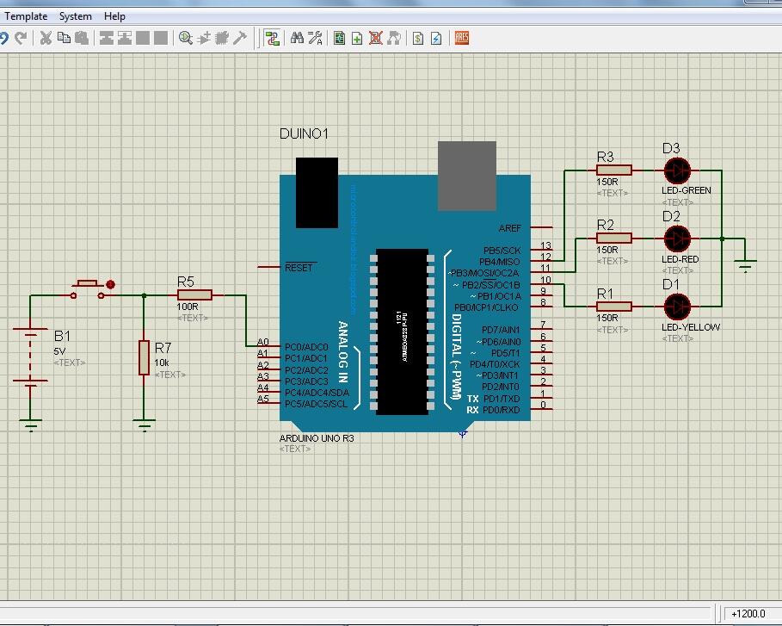Open Search and Tag binoculars icon
782x626 pixels.
[298, 38]
